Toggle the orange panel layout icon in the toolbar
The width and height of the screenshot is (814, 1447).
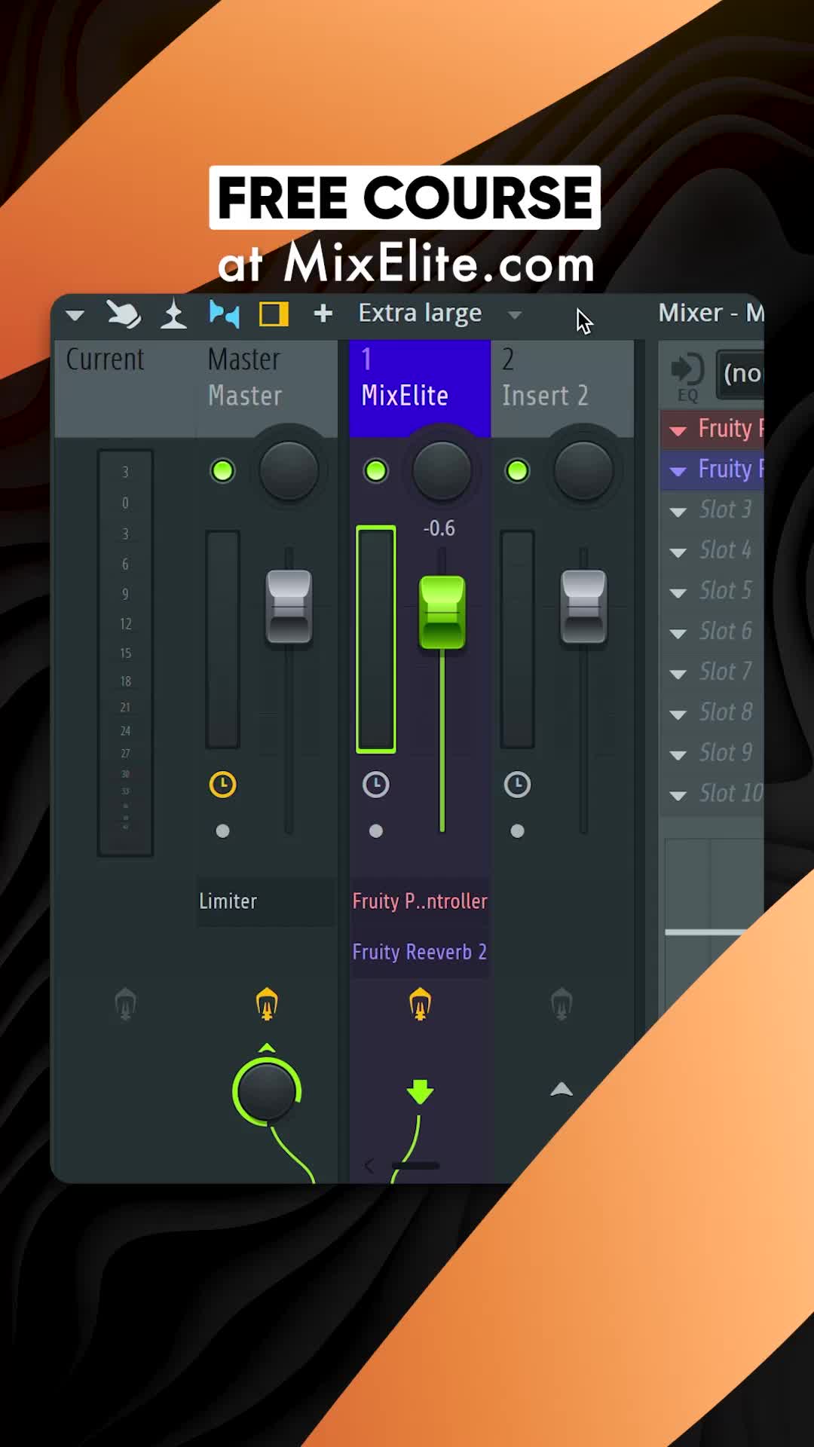coord(274,314)
